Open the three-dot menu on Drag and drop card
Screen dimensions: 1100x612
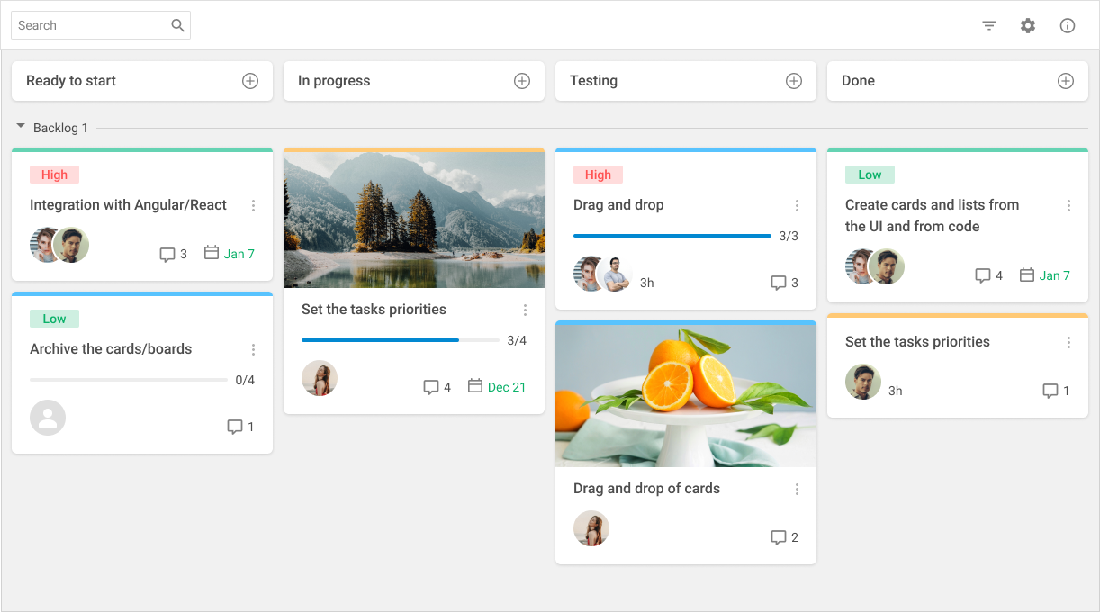pyautogui.click(x=796, y=205)
